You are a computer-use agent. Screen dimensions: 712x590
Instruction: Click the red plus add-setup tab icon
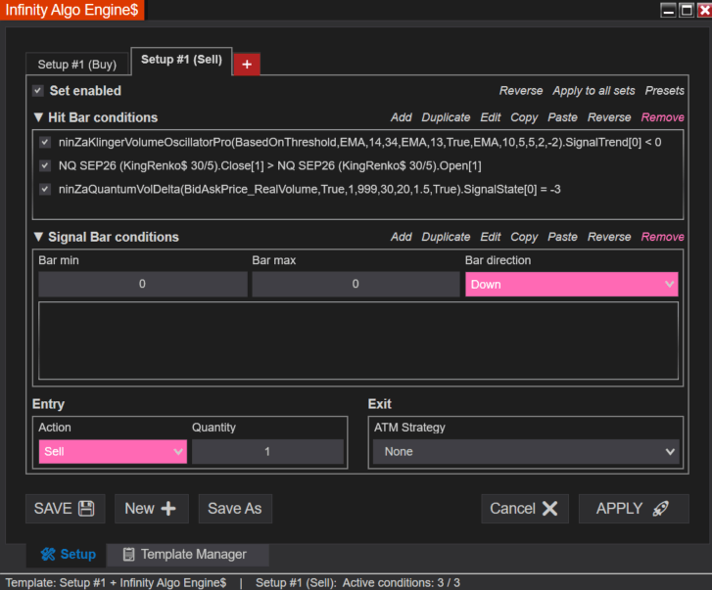(x=247, y=65)
